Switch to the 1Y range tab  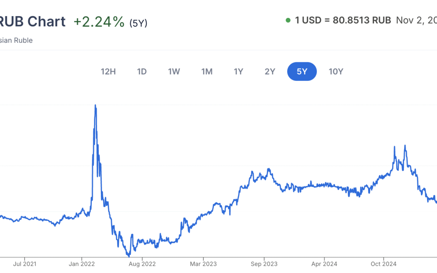pyautogui.click(x=238, y=72)
